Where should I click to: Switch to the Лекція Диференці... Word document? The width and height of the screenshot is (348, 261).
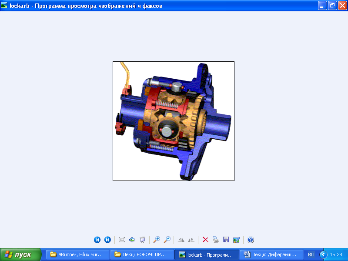(x=271, y=254)
